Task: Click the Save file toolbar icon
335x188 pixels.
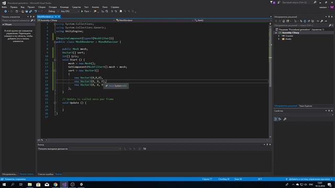Action: point(27,11)
